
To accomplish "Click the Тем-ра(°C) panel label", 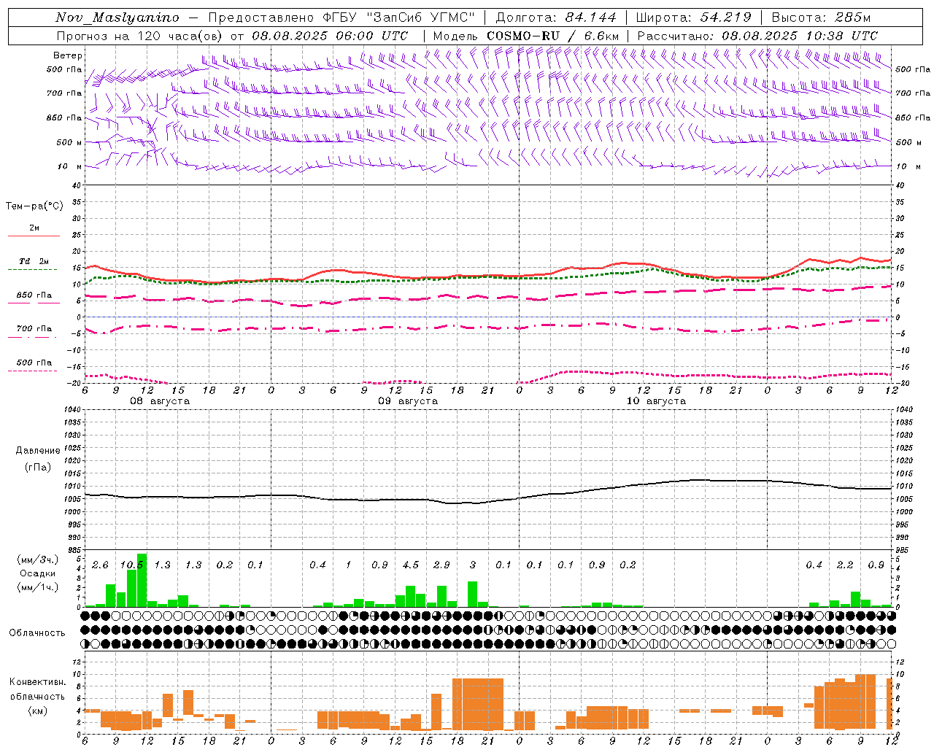I will click(x=34, y=206).
